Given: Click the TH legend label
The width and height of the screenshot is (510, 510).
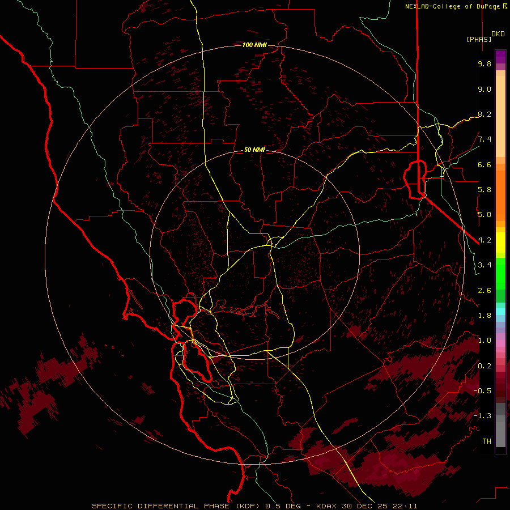Looking at the screenshot, I should (487, 441).
